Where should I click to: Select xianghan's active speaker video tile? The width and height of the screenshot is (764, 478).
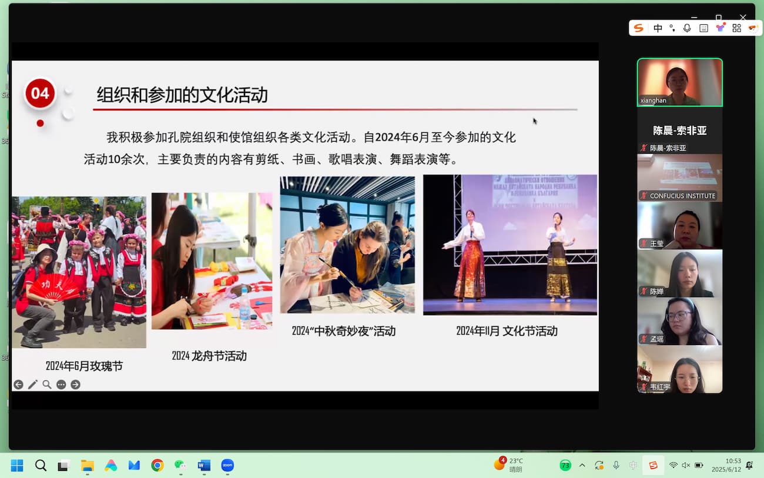679,82
